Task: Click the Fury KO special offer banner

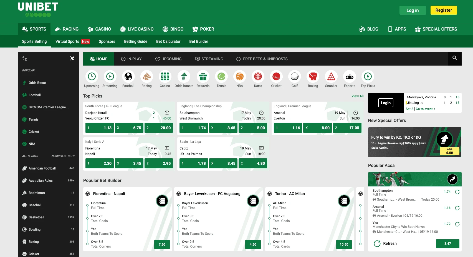Action: pos(415,142)
